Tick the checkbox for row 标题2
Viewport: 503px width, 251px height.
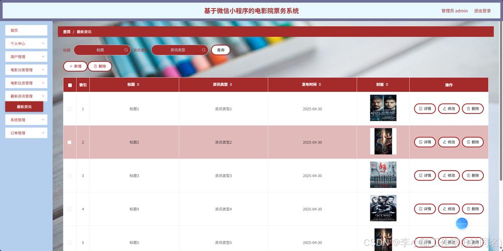click(70, 142)
